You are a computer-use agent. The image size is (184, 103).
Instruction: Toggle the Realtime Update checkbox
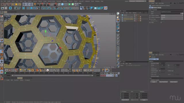click(x=160, y=80)
